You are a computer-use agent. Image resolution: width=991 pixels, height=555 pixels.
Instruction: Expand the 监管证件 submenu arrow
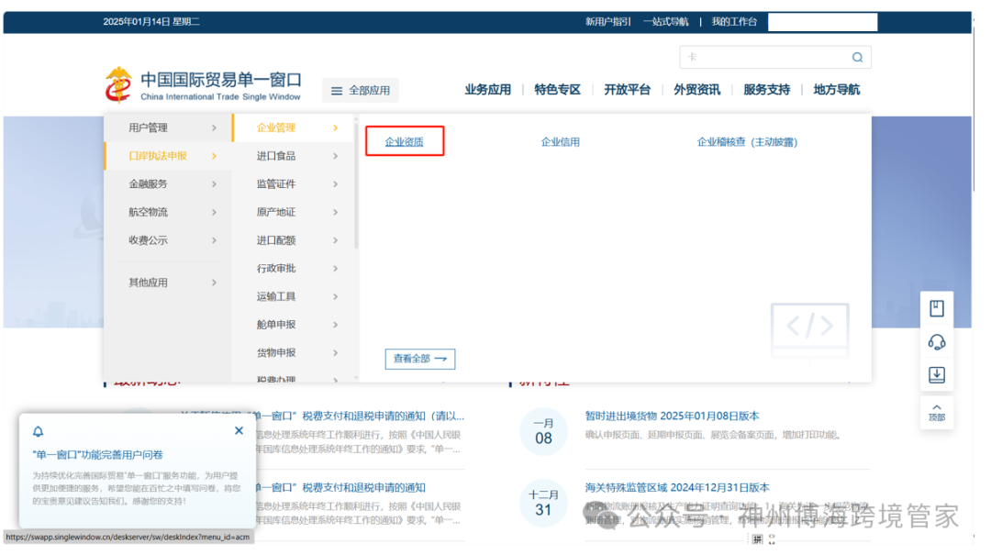[335, 184]
